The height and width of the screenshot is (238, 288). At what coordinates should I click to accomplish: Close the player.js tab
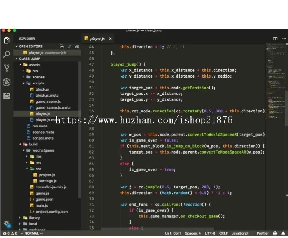[x=110, y=38]
